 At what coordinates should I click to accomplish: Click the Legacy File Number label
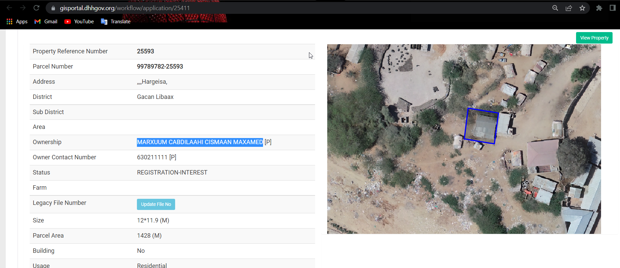click(59, 203)
